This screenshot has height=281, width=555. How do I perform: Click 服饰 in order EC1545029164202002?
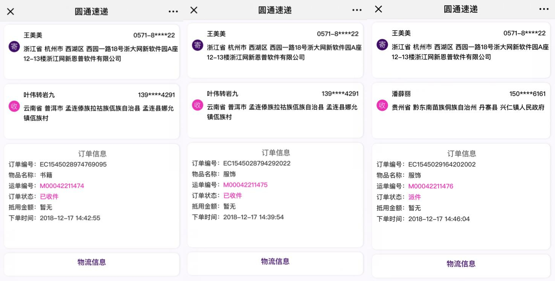point(415,175)
